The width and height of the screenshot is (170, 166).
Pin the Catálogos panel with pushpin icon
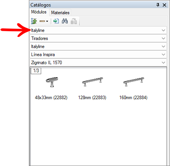click(x=158, y=5)
